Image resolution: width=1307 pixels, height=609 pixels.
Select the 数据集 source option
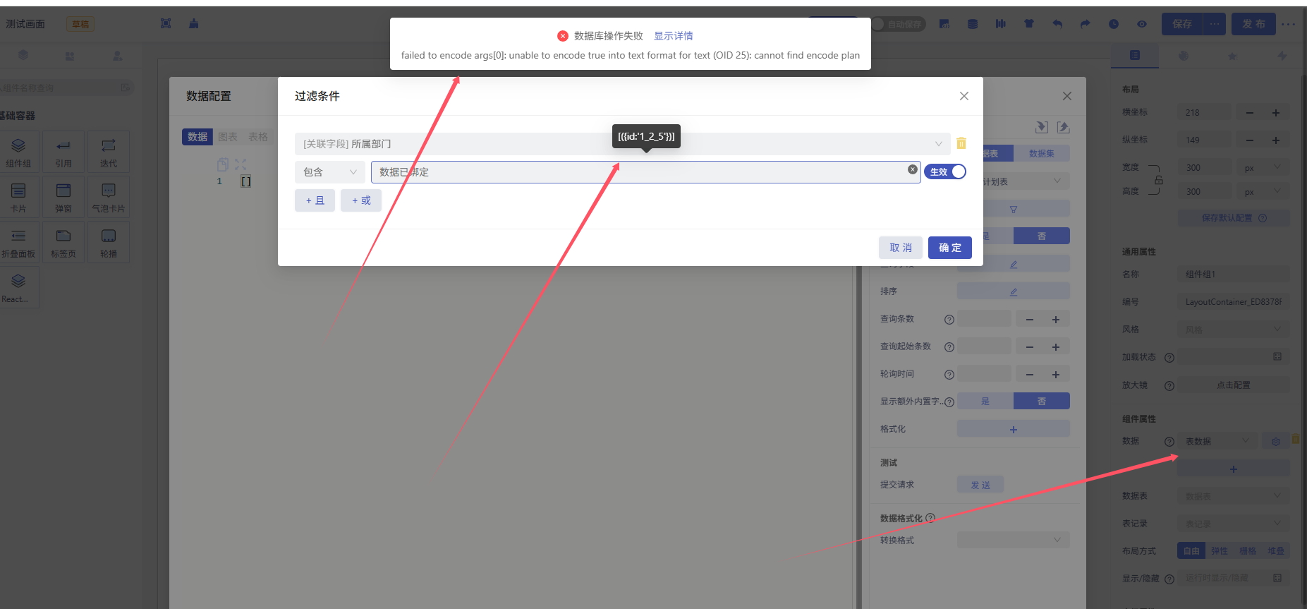tap(1042, 153)
